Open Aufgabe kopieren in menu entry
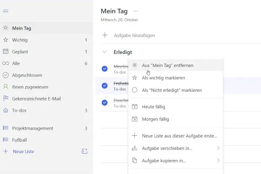 click(x=176, y=161)
